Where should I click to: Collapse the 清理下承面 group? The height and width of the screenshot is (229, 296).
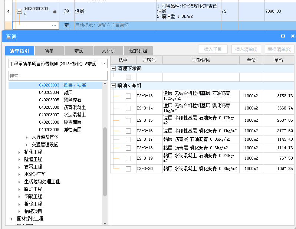113,68
